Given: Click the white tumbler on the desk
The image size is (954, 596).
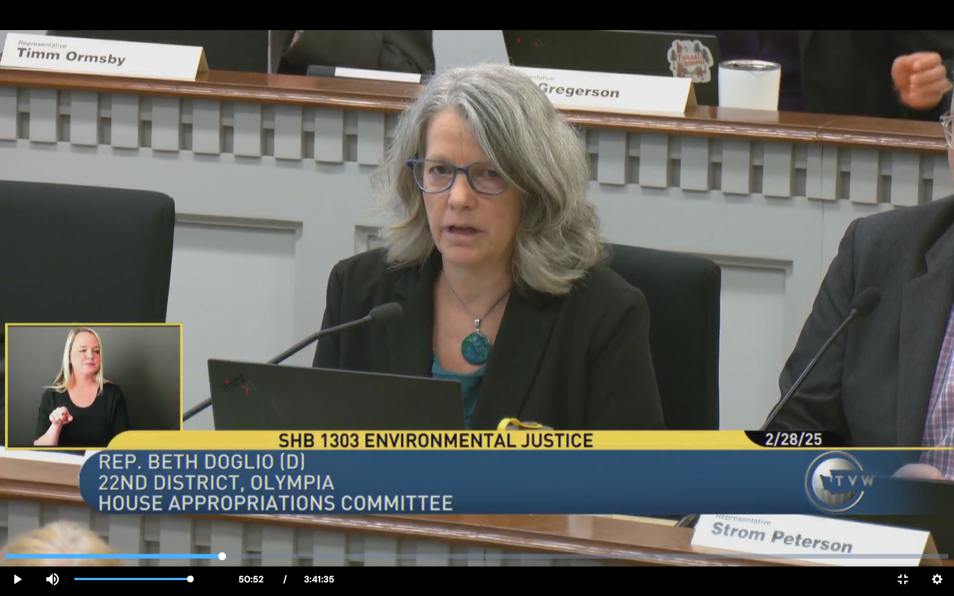Looking at the screenshot, I should tap(749, 85).
